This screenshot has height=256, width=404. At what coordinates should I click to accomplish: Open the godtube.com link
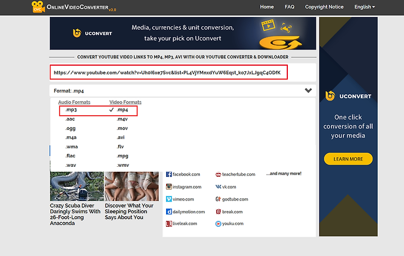click(x=235, y=199)
